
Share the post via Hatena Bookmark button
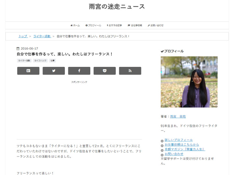(28, 71)
